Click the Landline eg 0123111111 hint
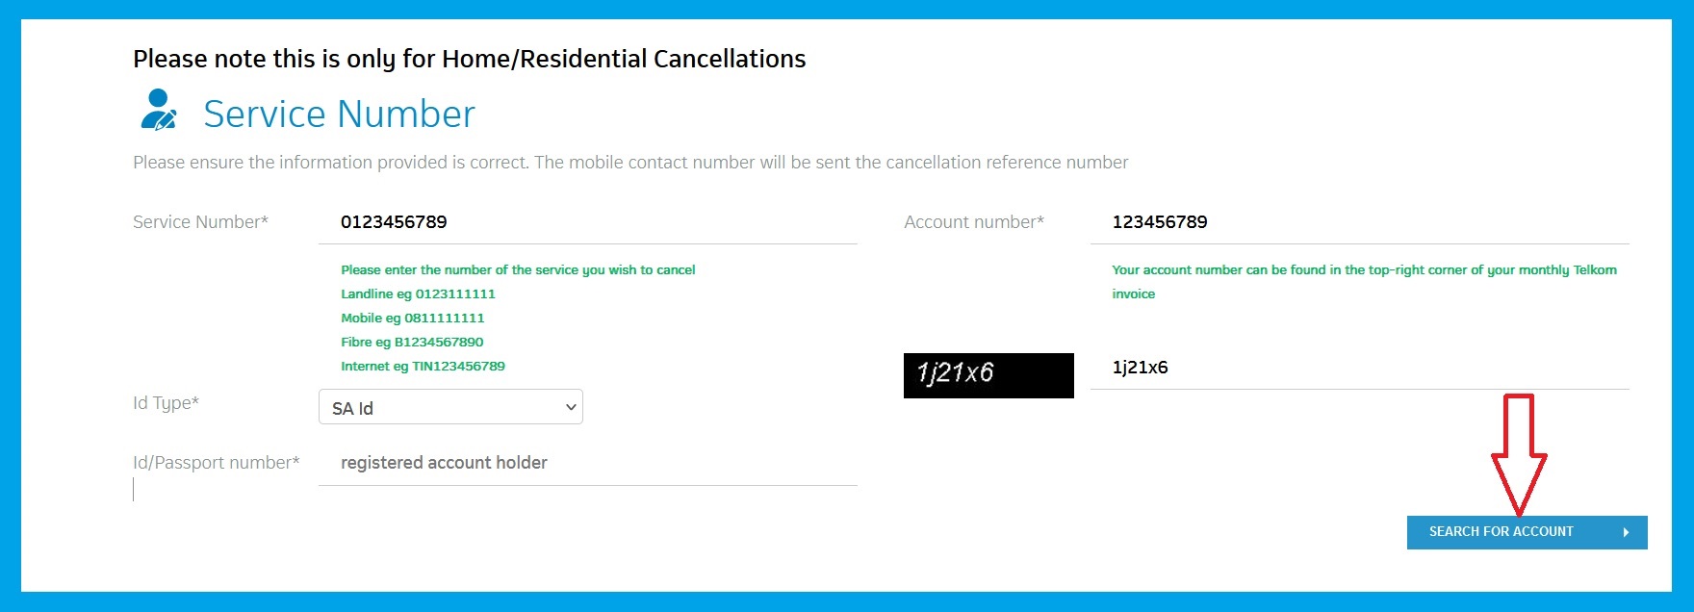The image size is (1694, 612). coord(418,294)
